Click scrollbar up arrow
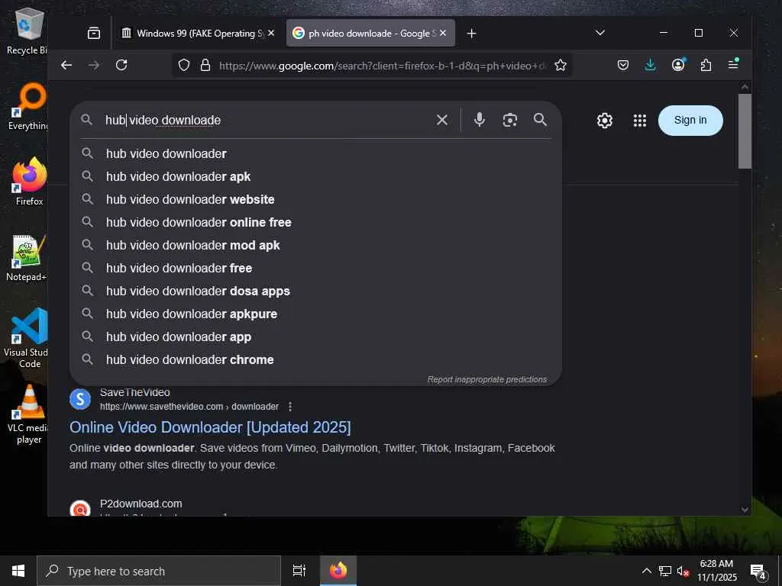The width and height of the screenshot is (782, 586). (x=745, y=87)
